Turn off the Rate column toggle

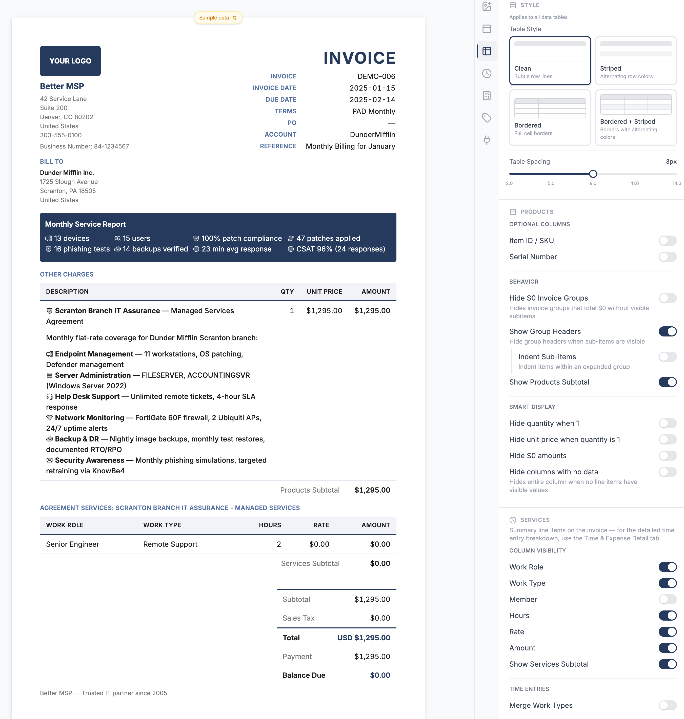pyautogui.click(x=667, y=631)
